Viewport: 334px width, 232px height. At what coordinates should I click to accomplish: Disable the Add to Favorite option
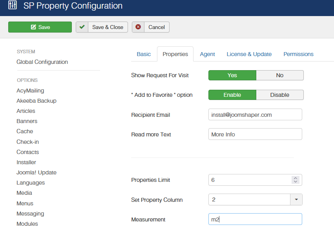[x=279, y=95]
